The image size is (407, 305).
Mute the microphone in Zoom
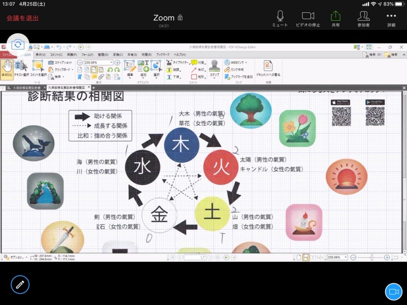(279, 18)
